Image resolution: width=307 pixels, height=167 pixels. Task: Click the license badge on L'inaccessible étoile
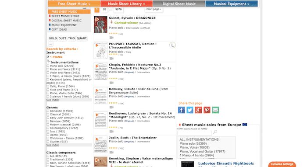point(172,45)
